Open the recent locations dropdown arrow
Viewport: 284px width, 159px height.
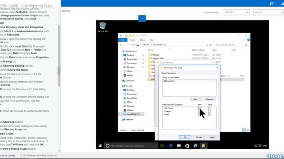click(130, 45)
